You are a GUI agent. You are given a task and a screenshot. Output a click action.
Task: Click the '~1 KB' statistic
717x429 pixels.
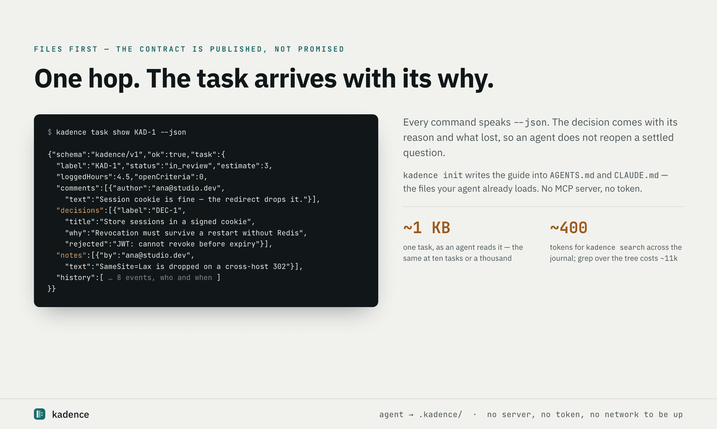coord(427,228)
